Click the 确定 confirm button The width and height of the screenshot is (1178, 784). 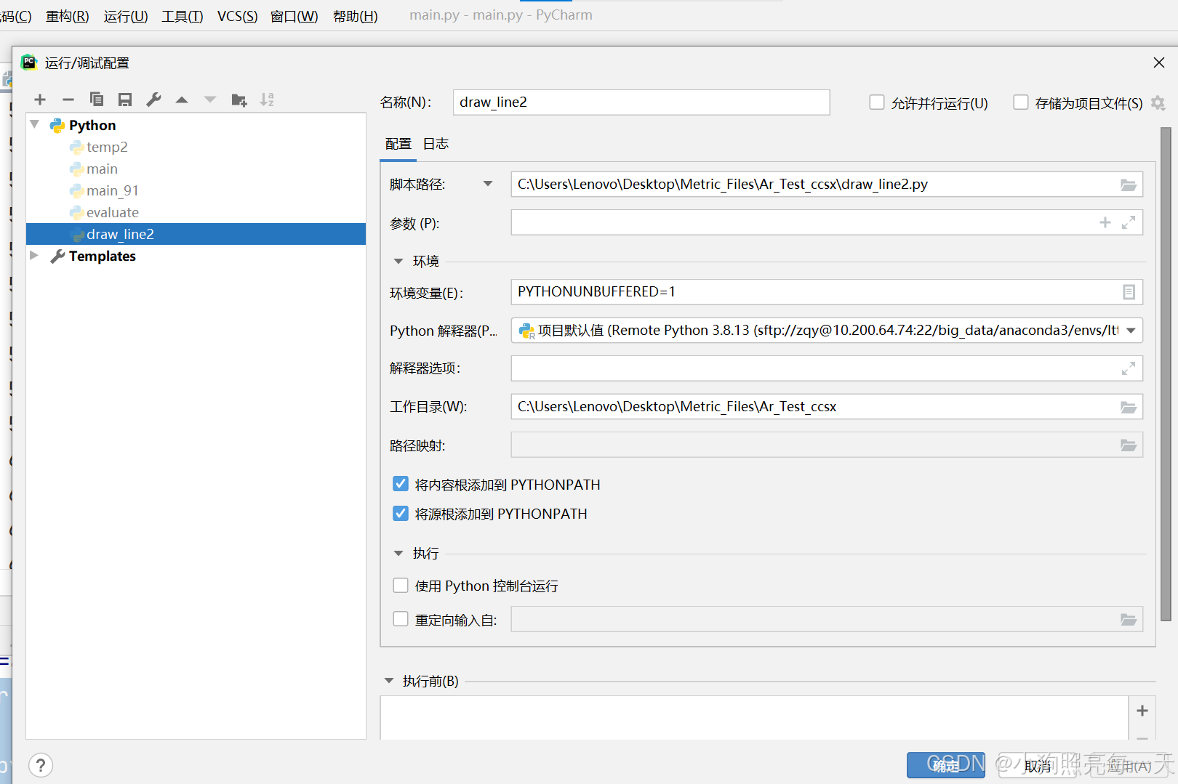click(x=945, y=765)
